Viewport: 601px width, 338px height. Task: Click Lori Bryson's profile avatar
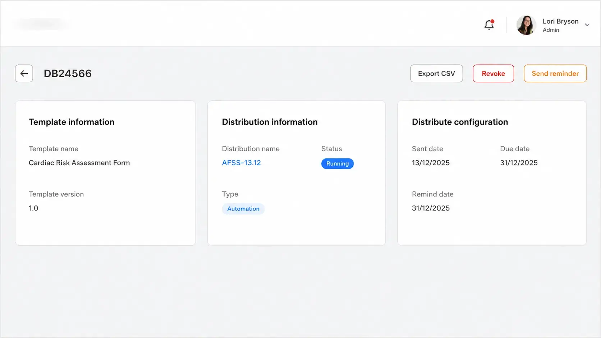click(526, 25)
